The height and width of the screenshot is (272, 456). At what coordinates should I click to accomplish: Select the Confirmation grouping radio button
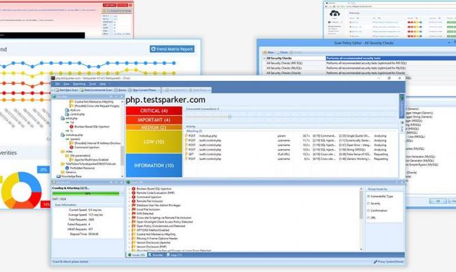[368, 210]
